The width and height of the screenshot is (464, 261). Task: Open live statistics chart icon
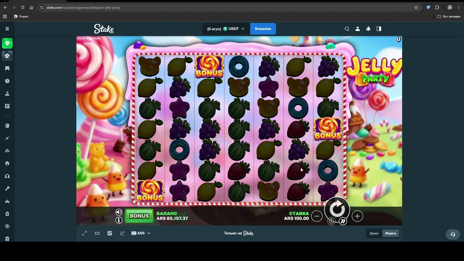click(109, 233)
